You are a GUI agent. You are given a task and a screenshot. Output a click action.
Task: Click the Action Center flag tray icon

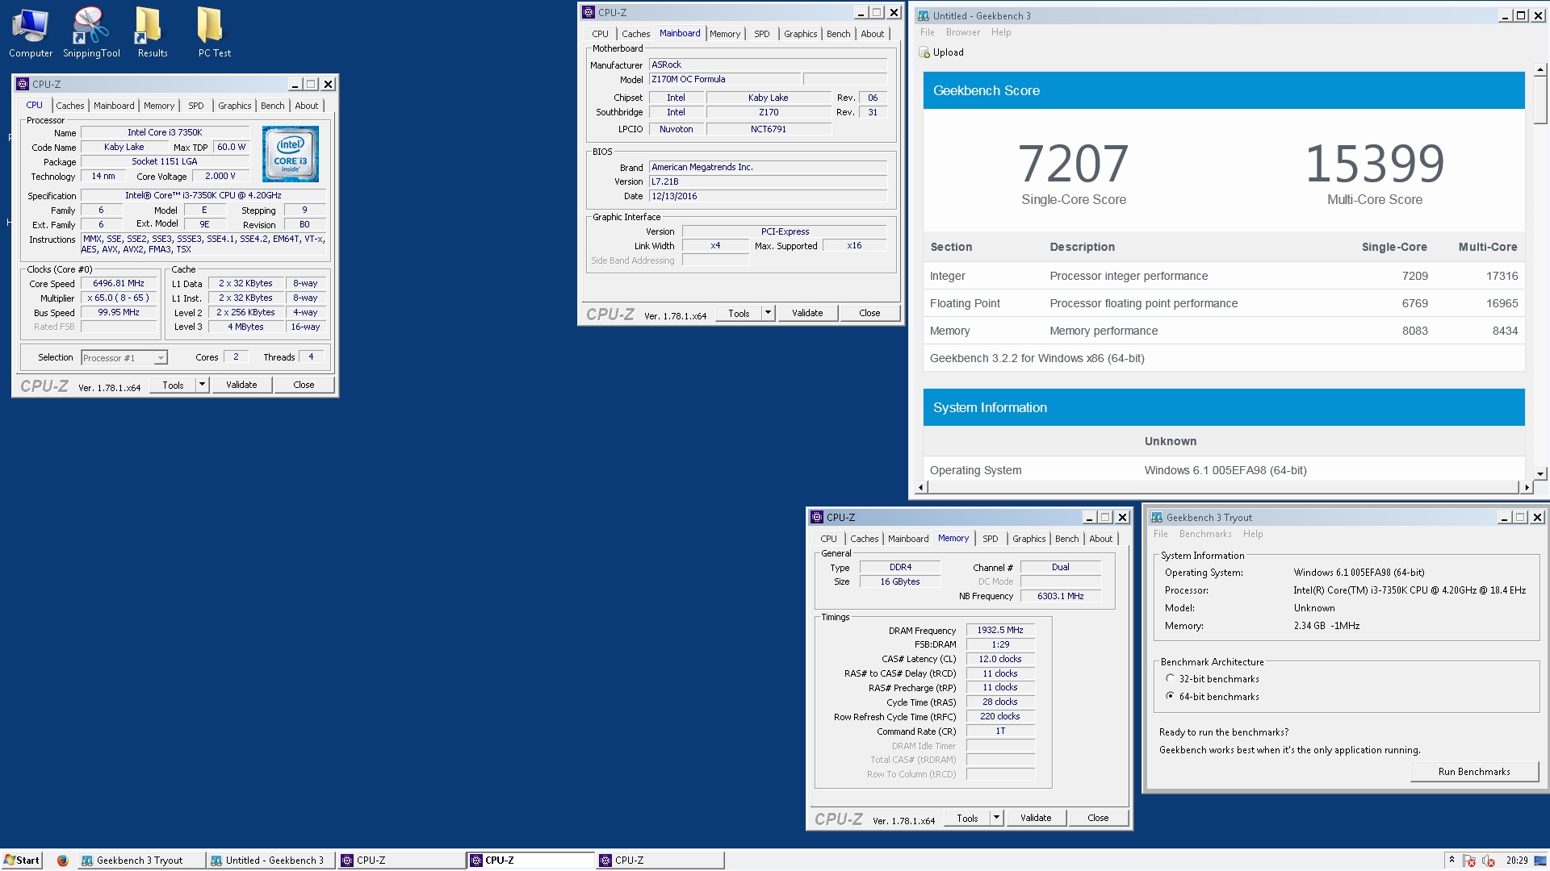pyautogui.click(x=1468, y=861)
